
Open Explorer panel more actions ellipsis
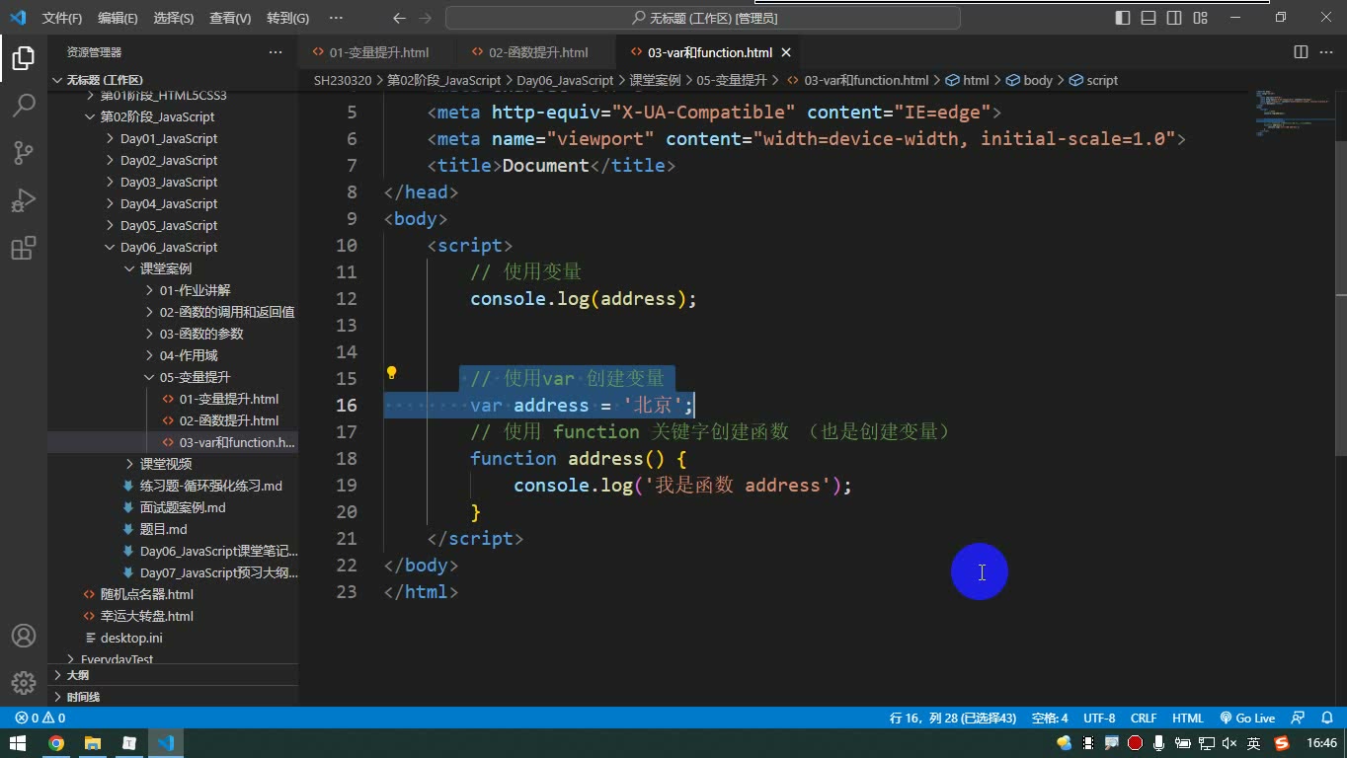coord(276,52)
